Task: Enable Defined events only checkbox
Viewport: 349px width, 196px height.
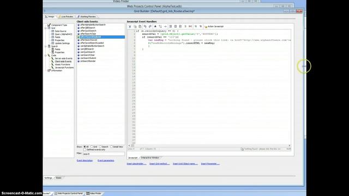Action: coord(85,150)
